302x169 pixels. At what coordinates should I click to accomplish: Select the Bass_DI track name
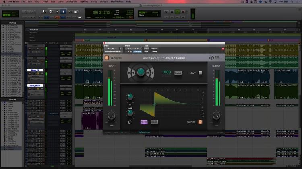(35, 70)
